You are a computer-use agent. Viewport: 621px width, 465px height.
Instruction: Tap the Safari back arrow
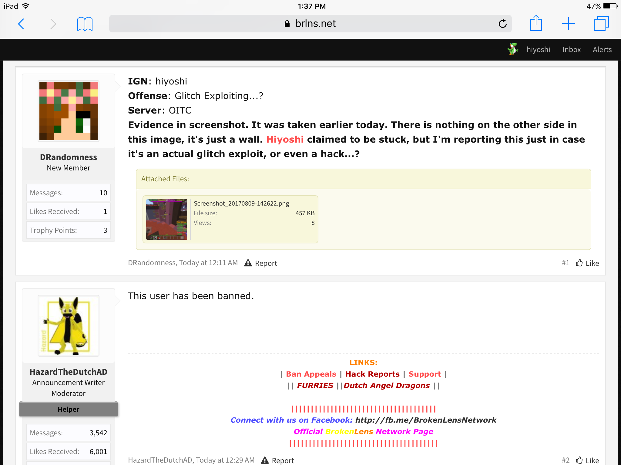pyautogui.click(x=21, y=24)
